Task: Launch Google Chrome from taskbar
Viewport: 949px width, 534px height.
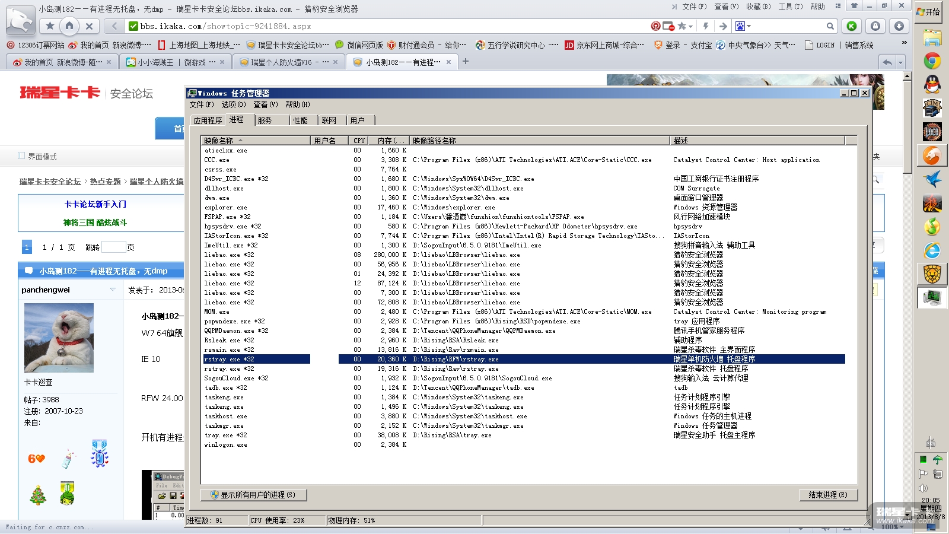Action: pos(932,61)
